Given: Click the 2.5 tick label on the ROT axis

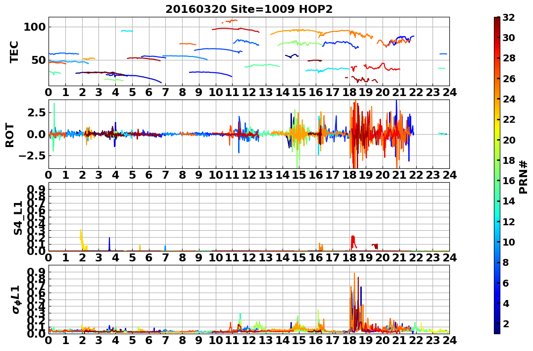Looking at the screenshot, I should [x=36, y=112].
